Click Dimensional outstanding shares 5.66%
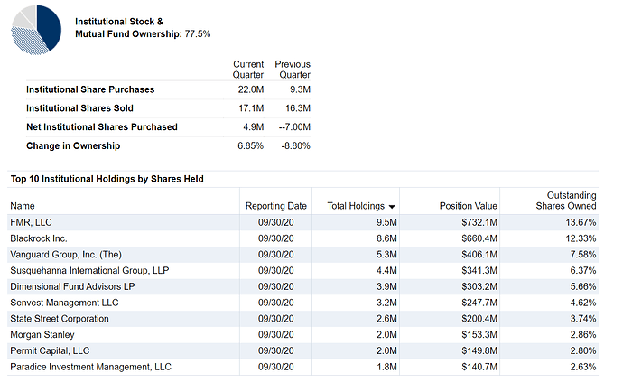Image resolution: width=623 pixels, height=392 pixels. coord(583,286)
